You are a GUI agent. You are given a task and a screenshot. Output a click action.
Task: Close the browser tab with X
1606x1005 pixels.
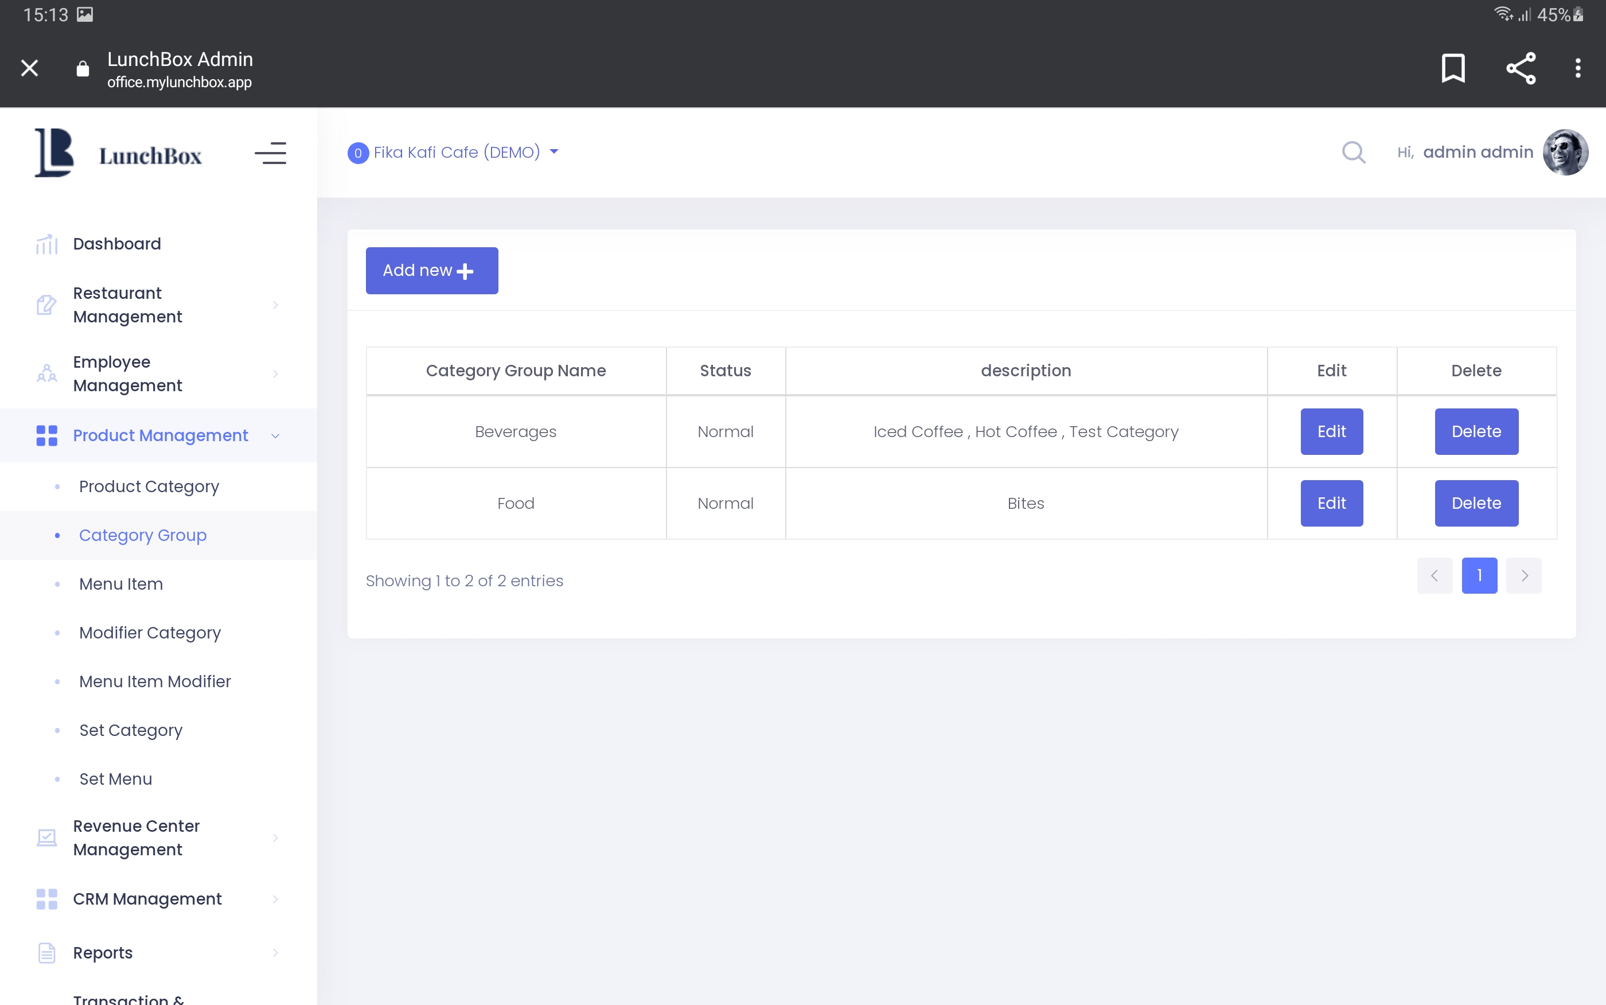pos(29,68)
